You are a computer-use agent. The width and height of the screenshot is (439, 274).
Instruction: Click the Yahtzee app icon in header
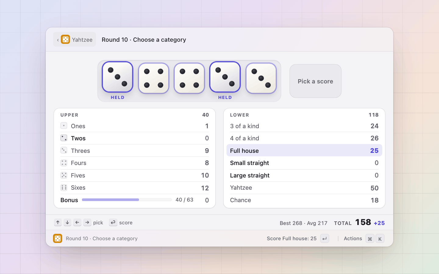coord(65,40)
